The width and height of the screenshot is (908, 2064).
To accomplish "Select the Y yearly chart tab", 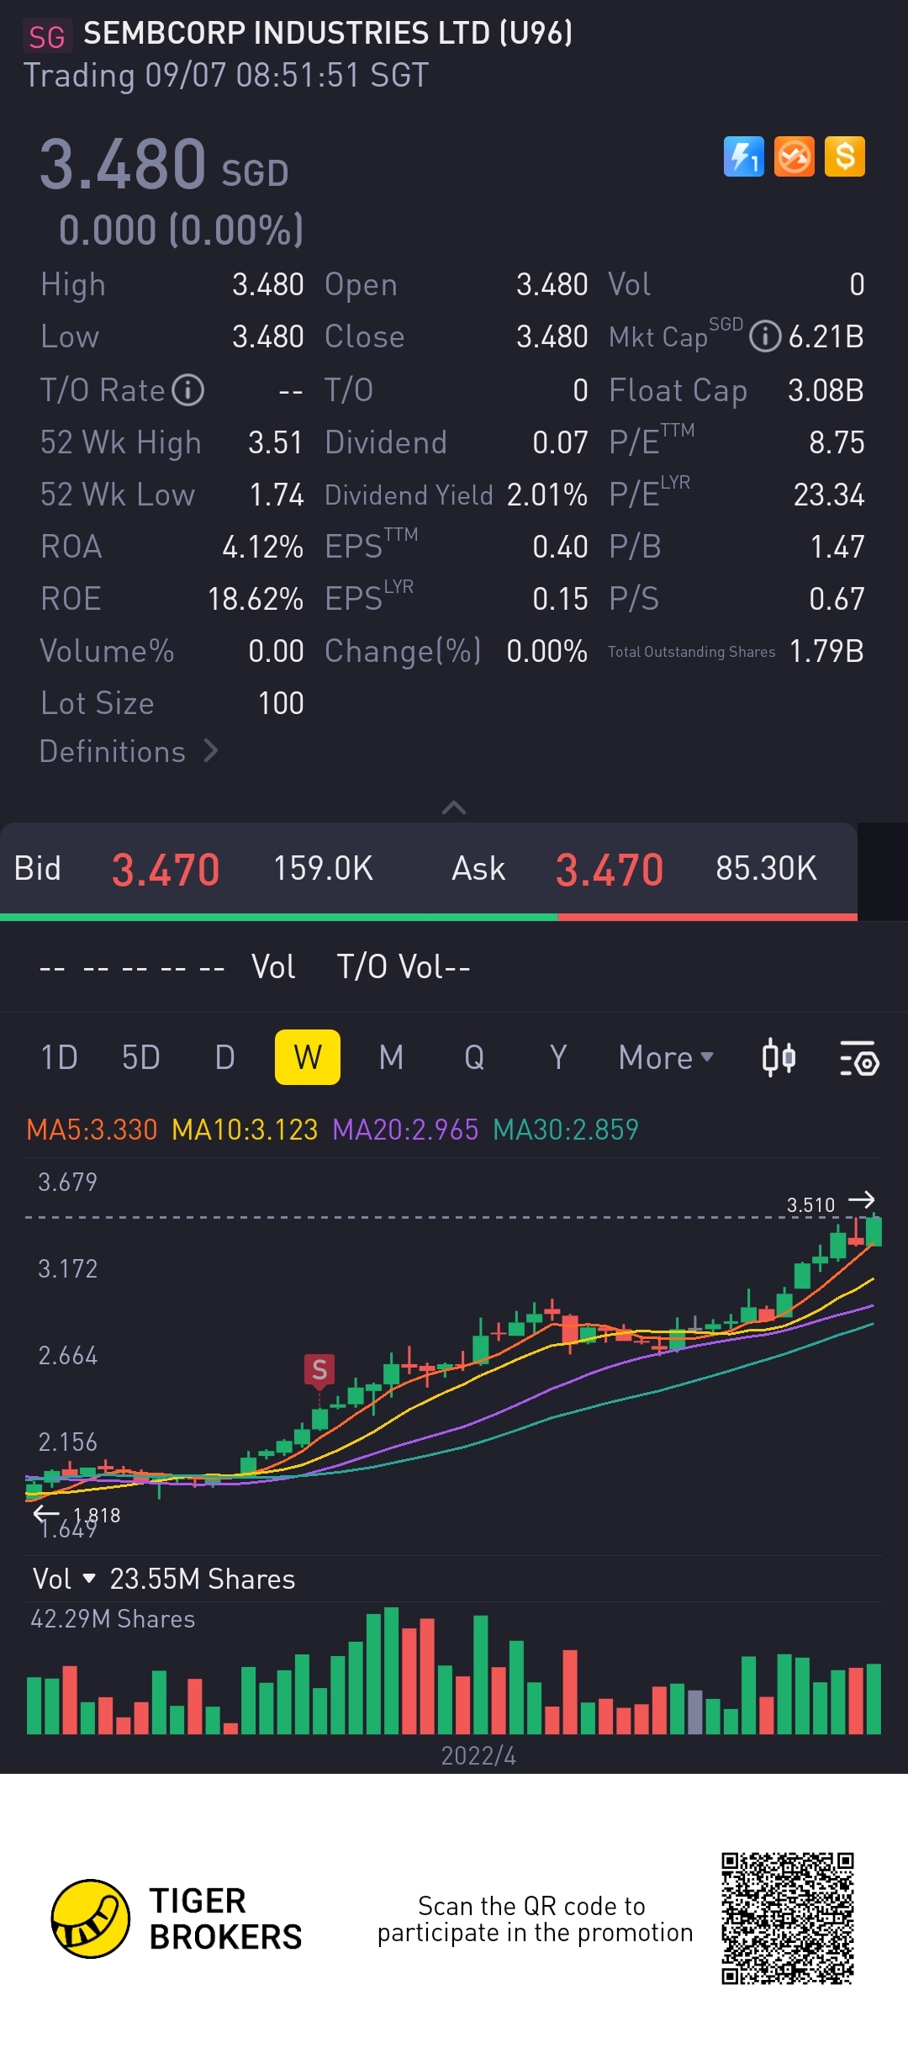I will pyautogui.click(x=557, y=1057).
